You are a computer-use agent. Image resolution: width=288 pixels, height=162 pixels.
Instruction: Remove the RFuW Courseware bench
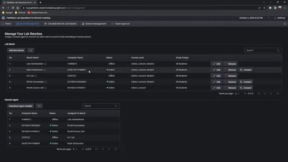point(230,82)
